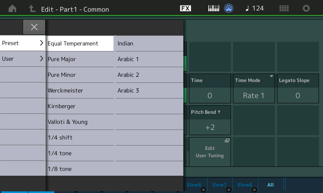Expand the User tuning category
The image size is (323, 193).
coord(23,59)
